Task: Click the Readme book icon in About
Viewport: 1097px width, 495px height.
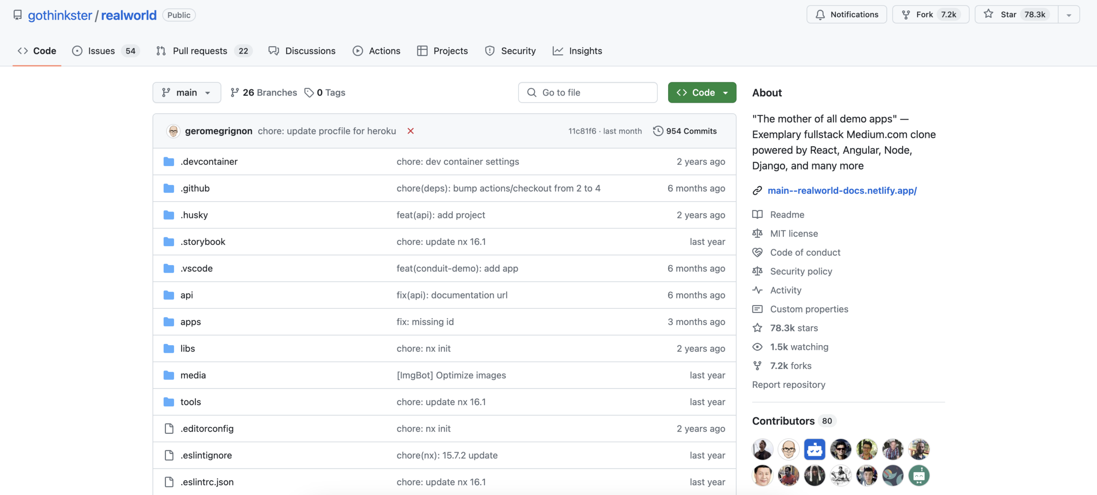Action: [757, 215]
